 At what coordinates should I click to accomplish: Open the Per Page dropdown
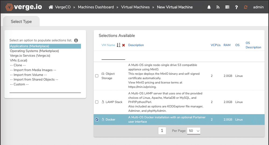click(193, 131)
